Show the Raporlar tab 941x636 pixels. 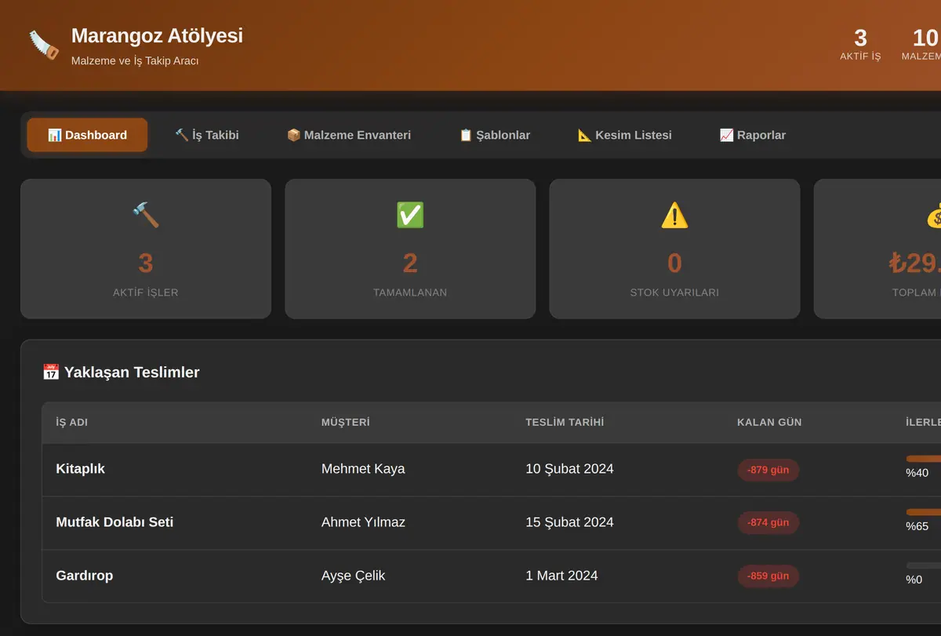pos(753,135)
